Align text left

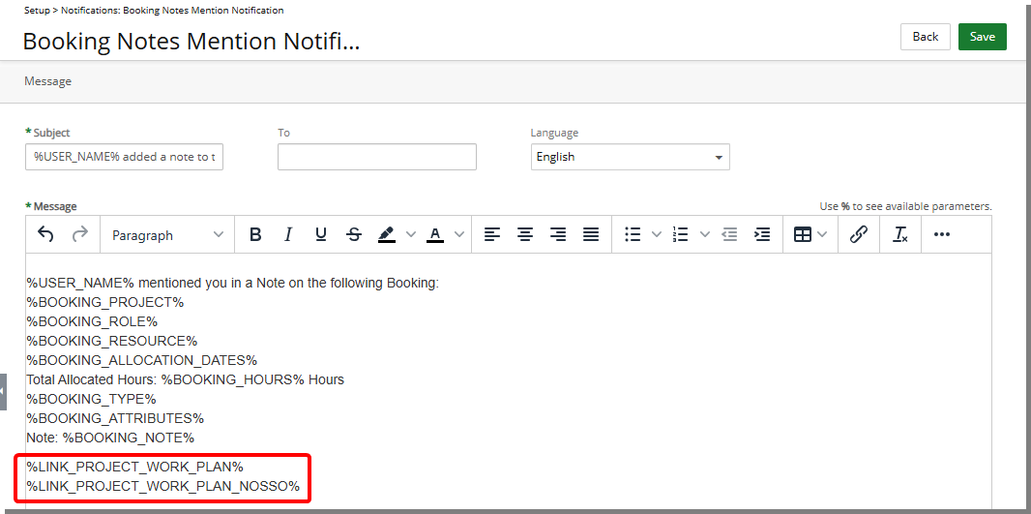[492, 234]
